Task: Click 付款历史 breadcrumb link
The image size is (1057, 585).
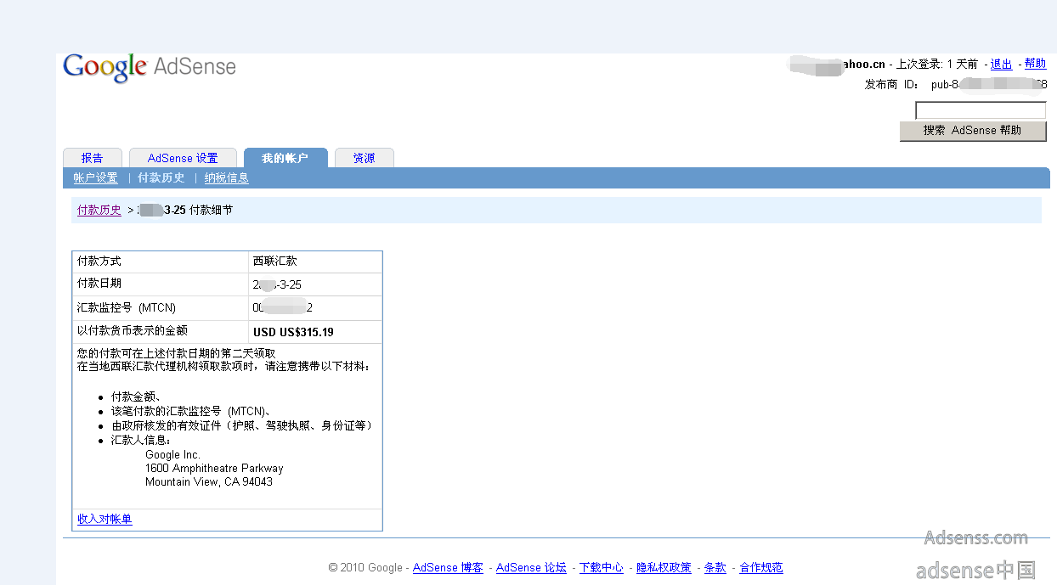Action: point(99,211)
